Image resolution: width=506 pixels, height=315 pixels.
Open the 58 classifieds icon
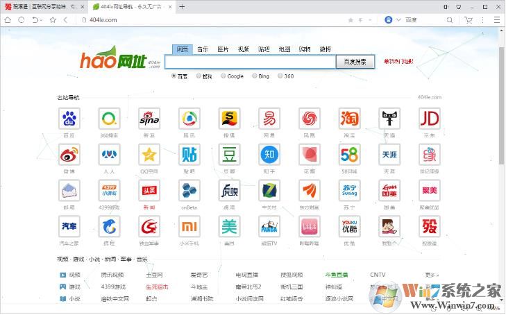[350, 155]
